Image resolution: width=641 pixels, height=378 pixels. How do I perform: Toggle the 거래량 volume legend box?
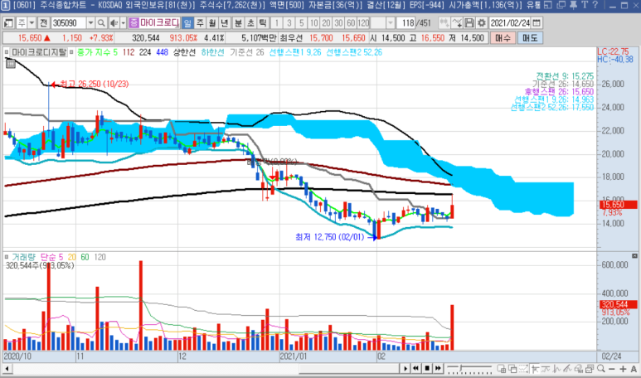point(7,257)
